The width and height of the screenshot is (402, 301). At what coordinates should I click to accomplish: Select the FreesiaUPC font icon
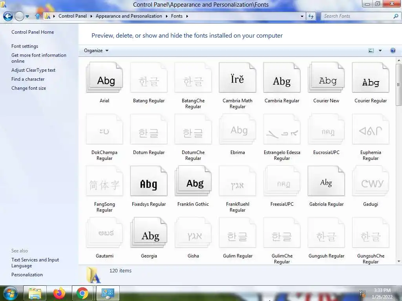tap(282, 181)
